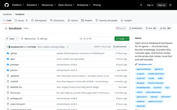Click the pnpm-lock.yaml file icon
Screen dimensions: 177x110
click(x=8, y=104)
